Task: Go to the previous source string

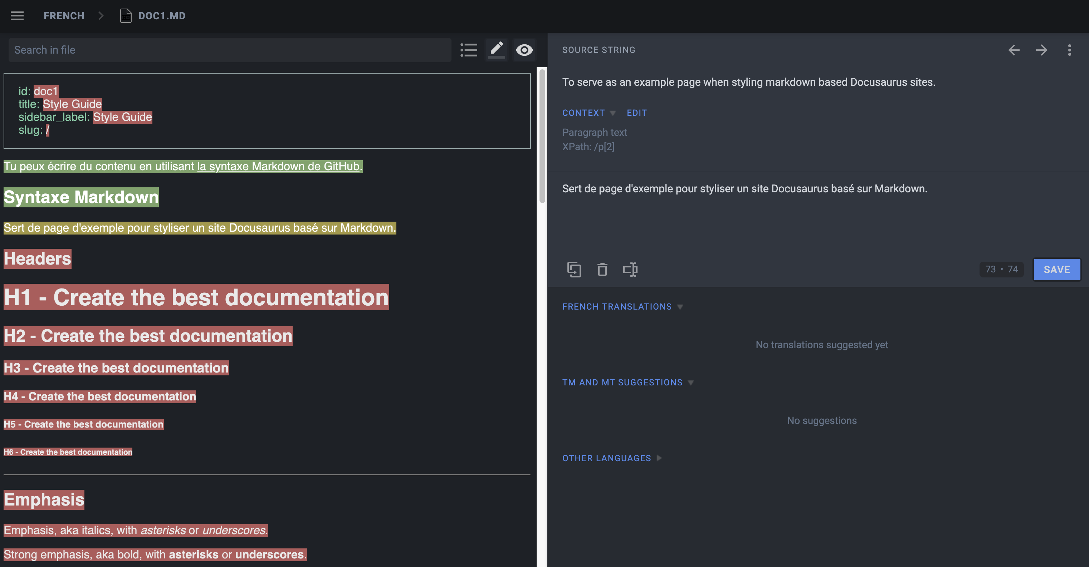Action: click(x=1014, y=50)
